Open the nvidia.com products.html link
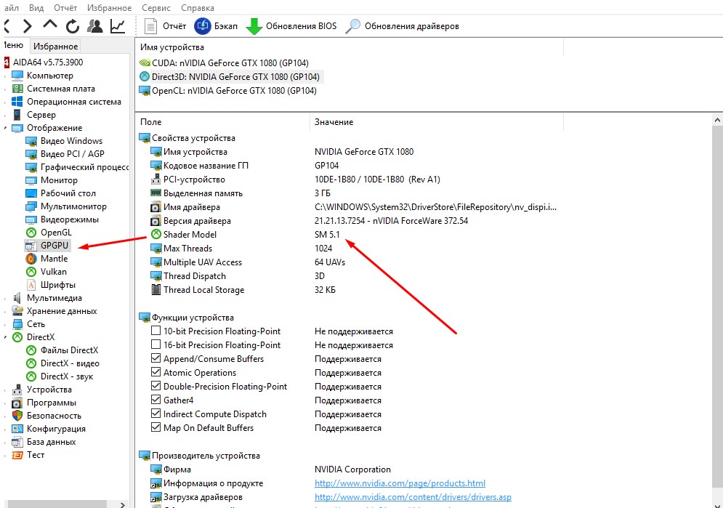This screenshot has width=723, height=508. [x=400, y=483]
